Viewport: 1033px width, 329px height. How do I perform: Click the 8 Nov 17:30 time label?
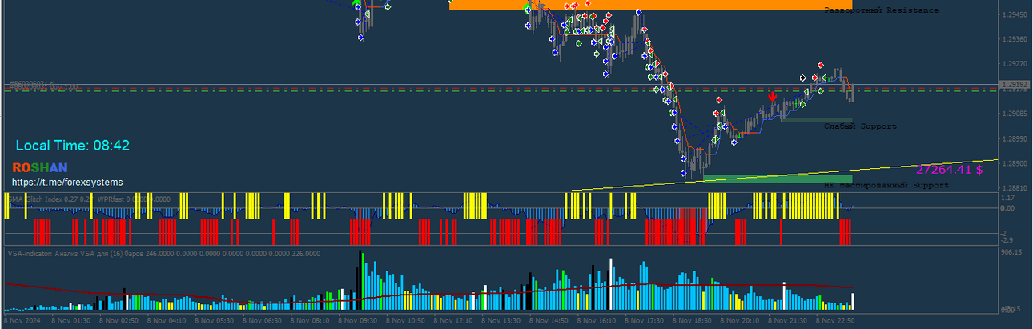click(x=644, y=320)
